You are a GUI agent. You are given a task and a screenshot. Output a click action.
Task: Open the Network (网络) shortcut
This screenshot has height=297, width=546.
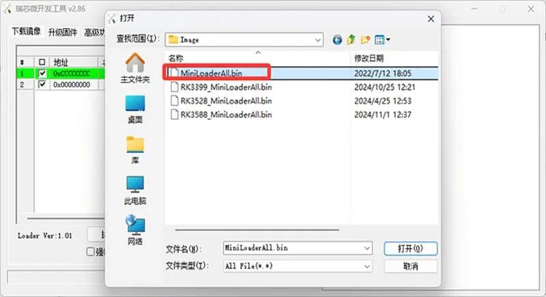135,230
